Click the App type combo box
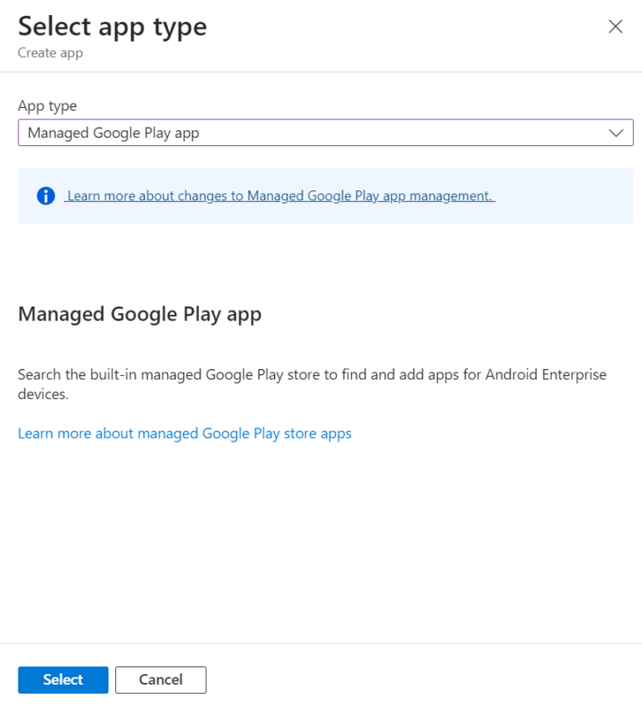Viewport: 642px width, 714px height. click(326, 132)
